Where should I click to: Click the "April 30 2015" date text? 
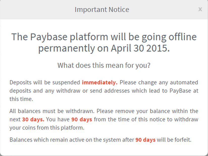tap(140, 48)
